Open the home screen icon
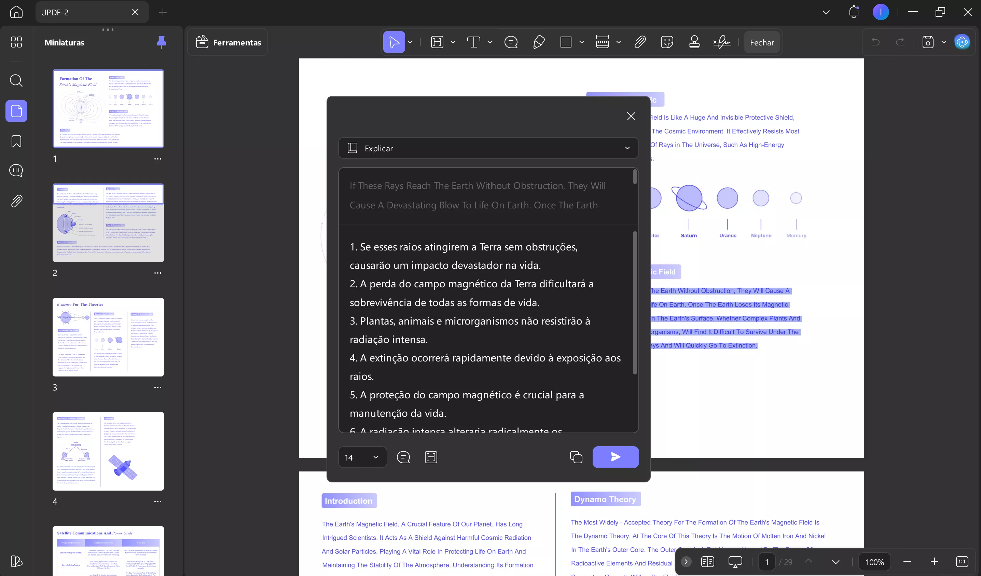Viewport: 981px width, 576px height. tap(16, 12)
